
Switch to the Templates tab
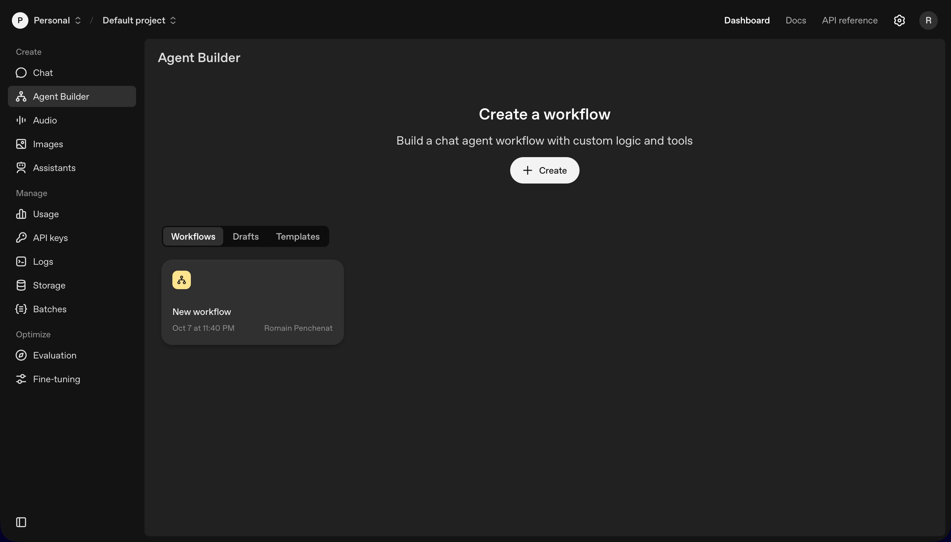[x=298, y=236]
